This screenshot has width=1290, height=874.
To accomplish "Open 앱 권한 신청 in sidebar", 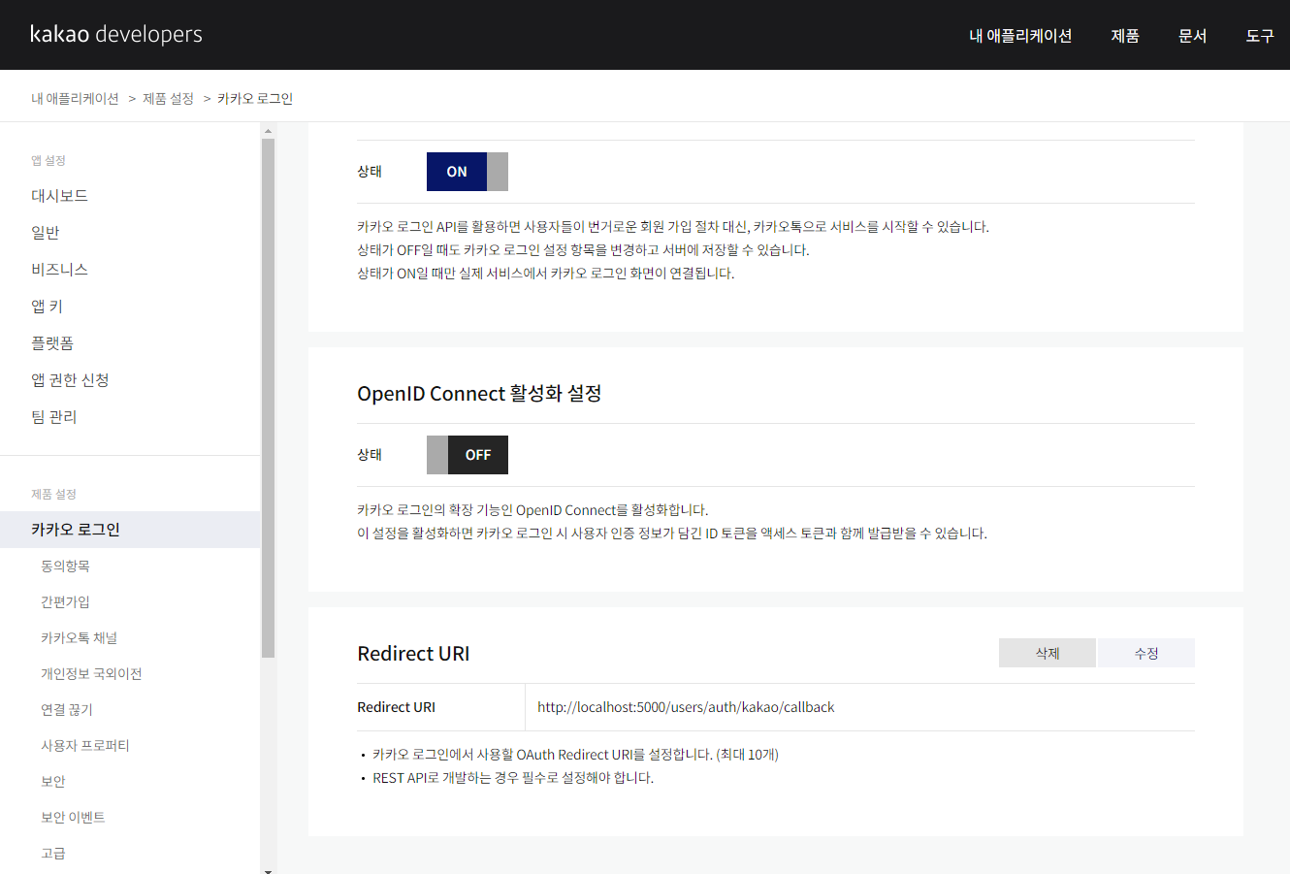I will pyautogui.click(x=70, y=380).
